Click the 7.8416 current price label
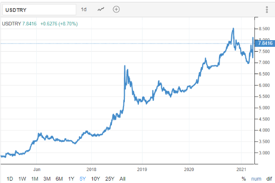 point(265,43)
